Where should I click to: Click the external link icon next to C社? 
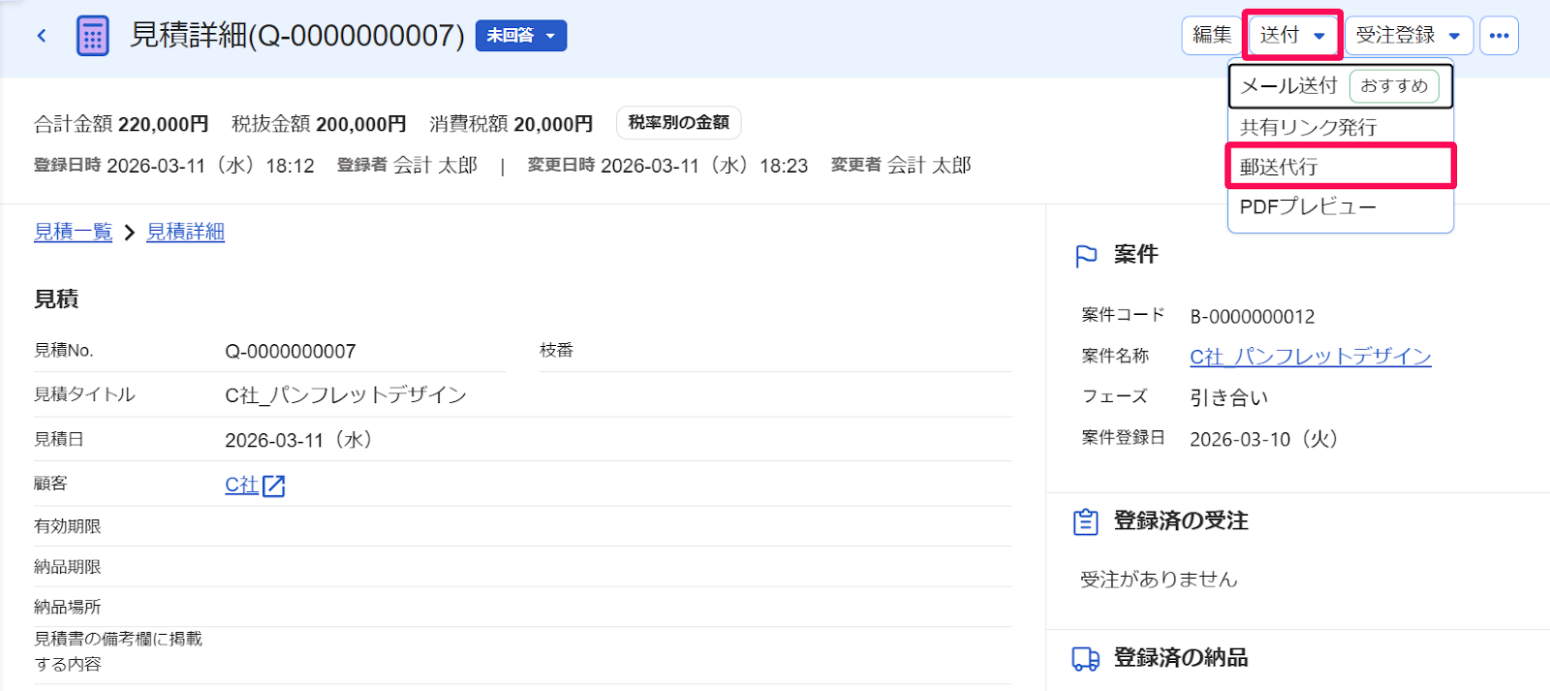(x=274, y=486)
